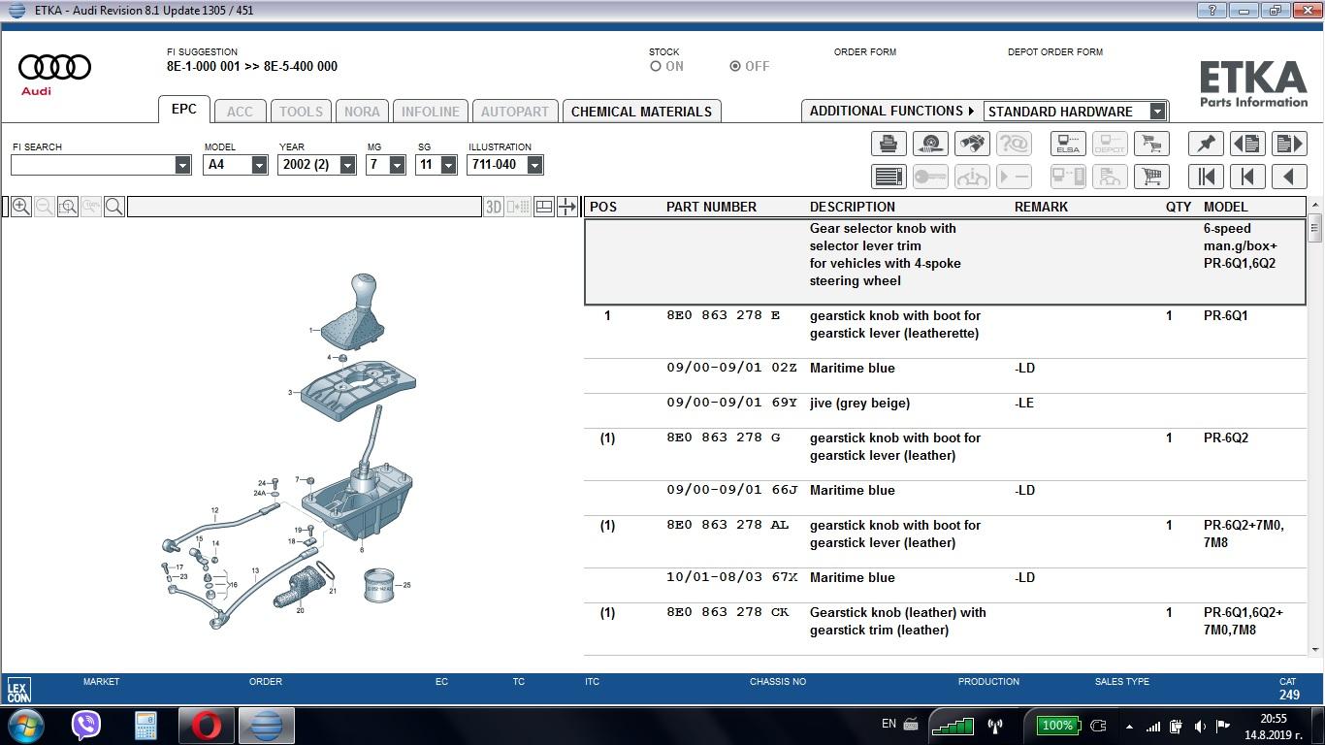Click the Windows Start button

[25, 725]
